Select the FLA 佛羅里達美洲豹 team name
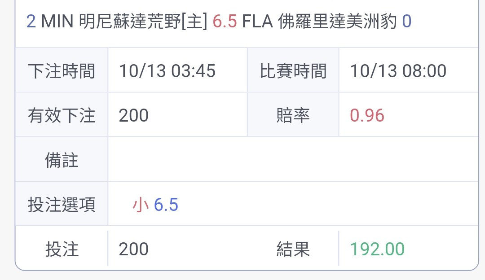485x280 pixels. [319, 22]
